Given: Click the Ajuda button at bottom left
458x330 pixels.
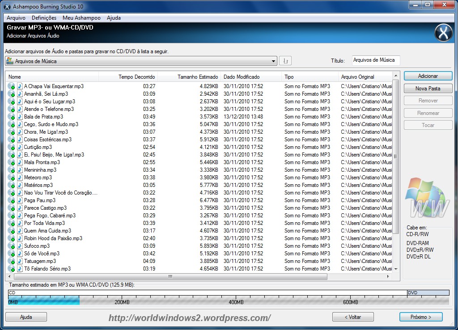Looking at the screenshot, I should (x=26, y=317).
